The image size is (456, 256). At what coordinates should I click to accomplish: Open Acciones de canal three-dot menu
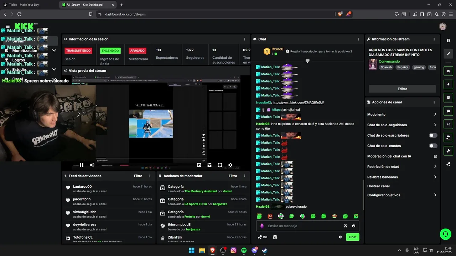pyautogui.click(x=434, y=102)
